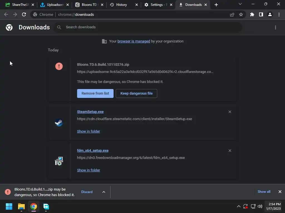This screenshot has width=285, height=213.
Task: Reload the downloads page
Action: pos(24,14)
